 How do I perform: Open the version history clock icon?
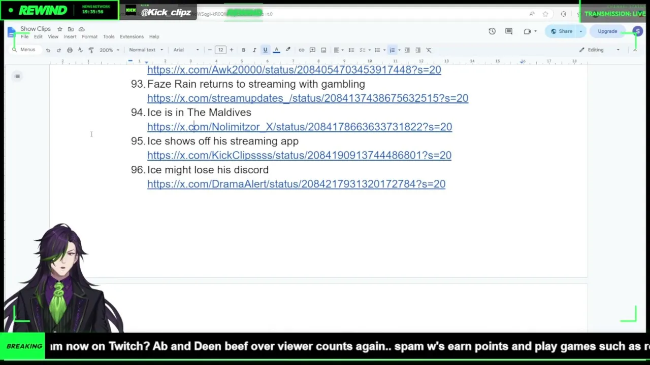(492, 31)
